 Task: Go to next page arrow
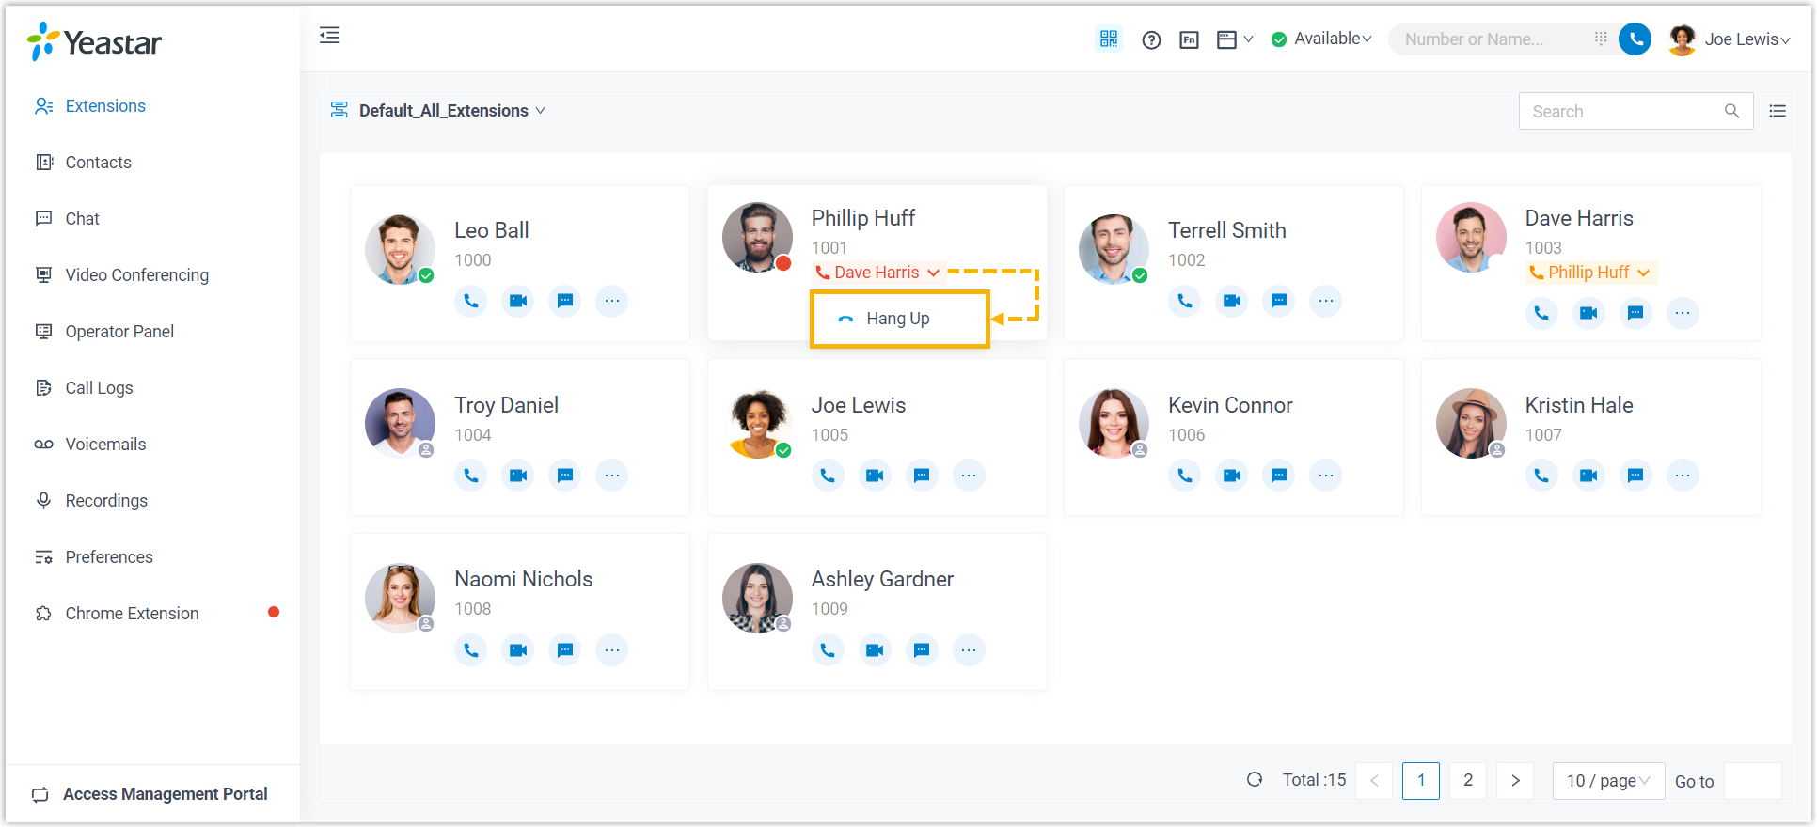(1515, 781)
